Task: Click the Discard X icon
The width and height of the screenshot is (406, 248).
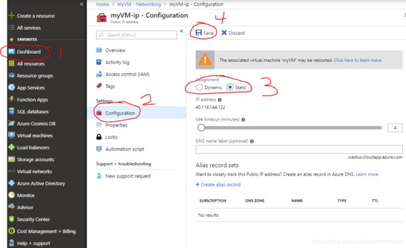Action: (224, 32)
